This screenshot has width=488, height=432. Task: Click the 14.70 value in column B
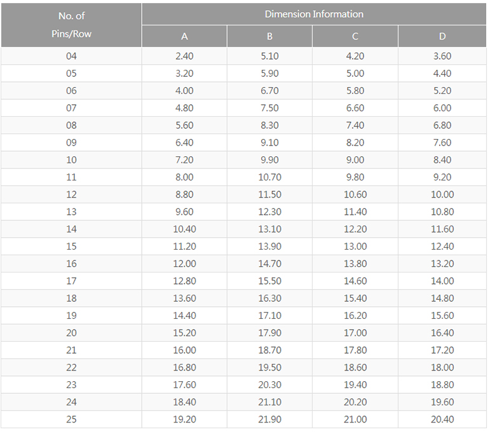click(269, 264)
